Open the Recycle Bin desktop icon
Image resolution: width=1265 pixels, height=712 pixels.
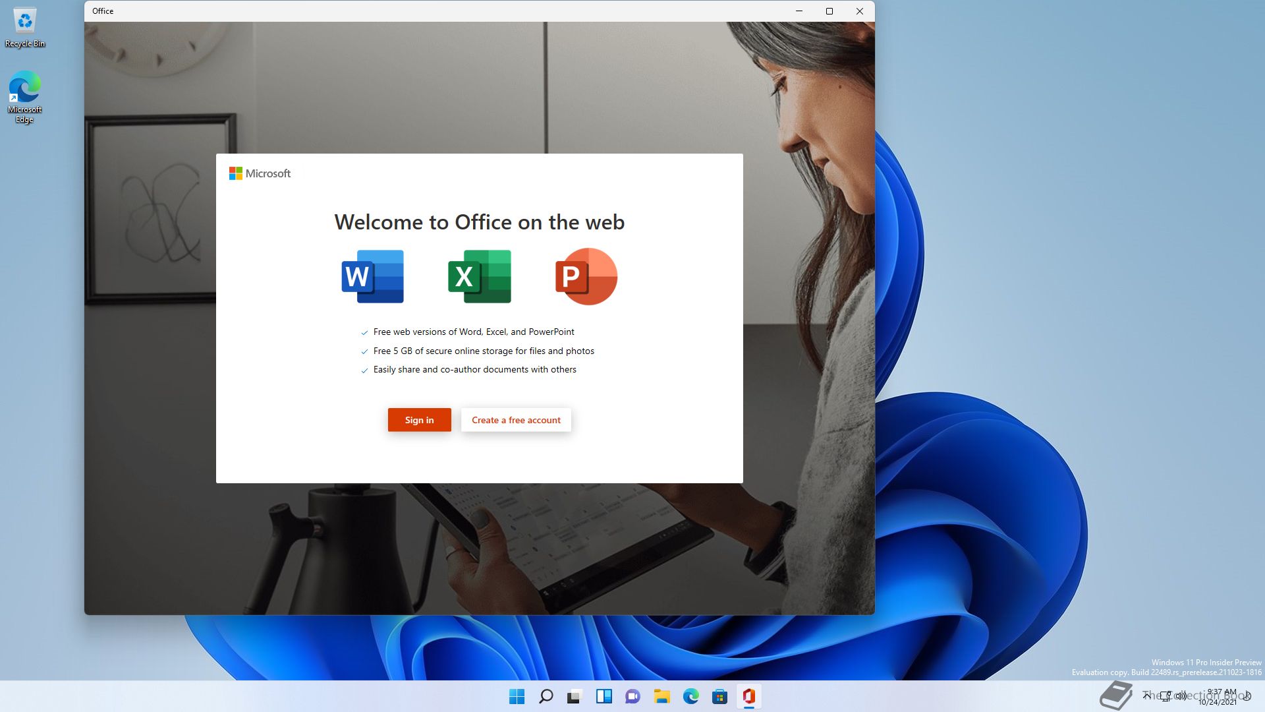(25, 27)
